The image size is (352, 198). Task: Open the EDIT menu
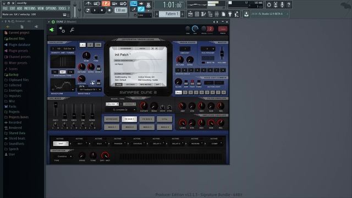[12, 9]
